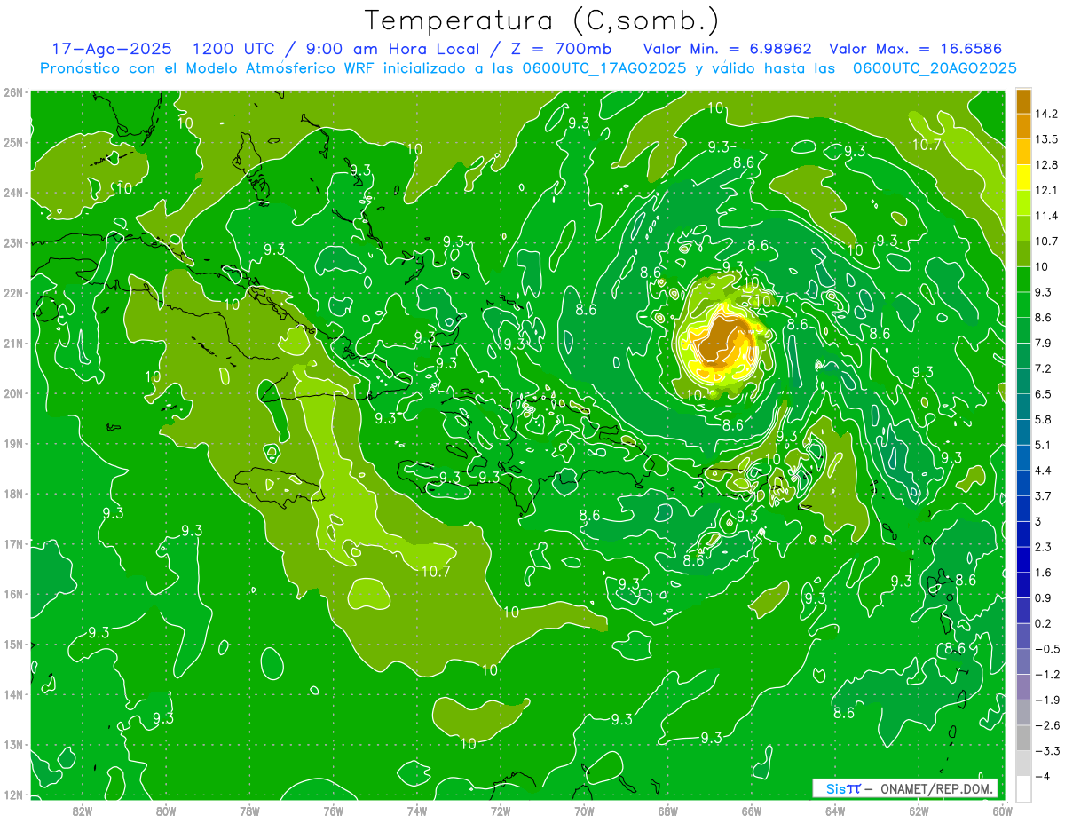The width and height of the screenshot is (1065, 823).
Task: Click the '78W' longitude axis label
Action: tap(249, 811)
